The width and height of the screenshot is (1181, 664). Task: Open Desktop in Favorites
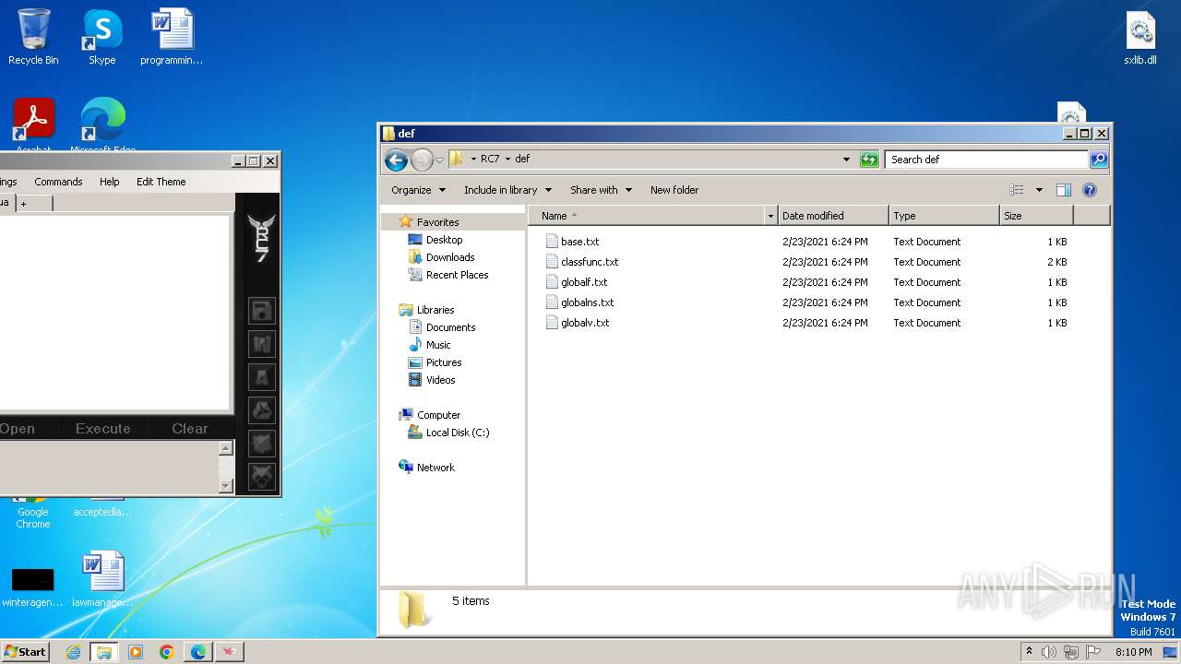point(435,240)
